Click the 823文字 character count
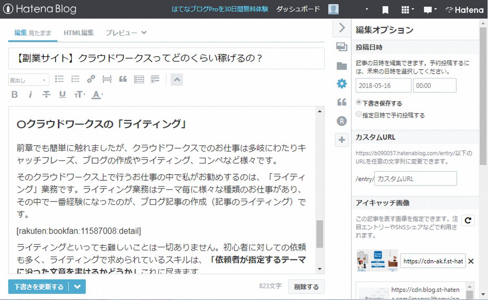This screenshot has height=300, width=488. [270, 286]
